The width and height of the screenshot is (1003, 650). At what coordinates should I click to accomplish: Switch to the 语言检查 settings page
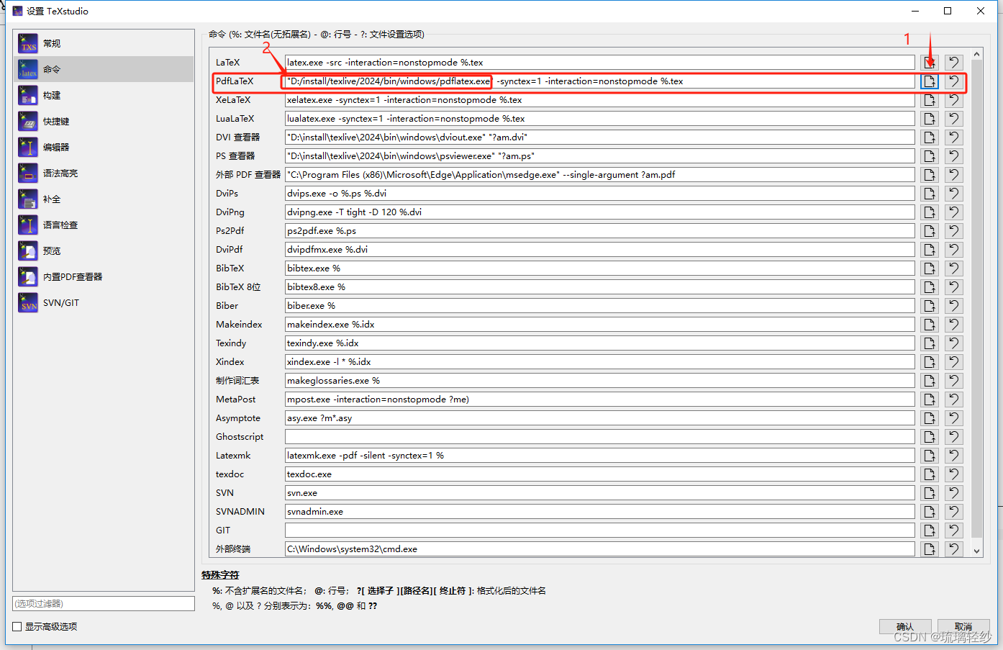(104, 225)
